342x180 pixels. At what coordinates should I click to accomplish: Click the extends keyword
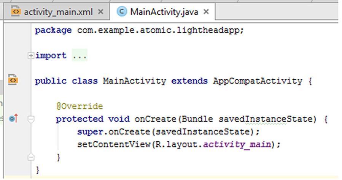point(189,81)
